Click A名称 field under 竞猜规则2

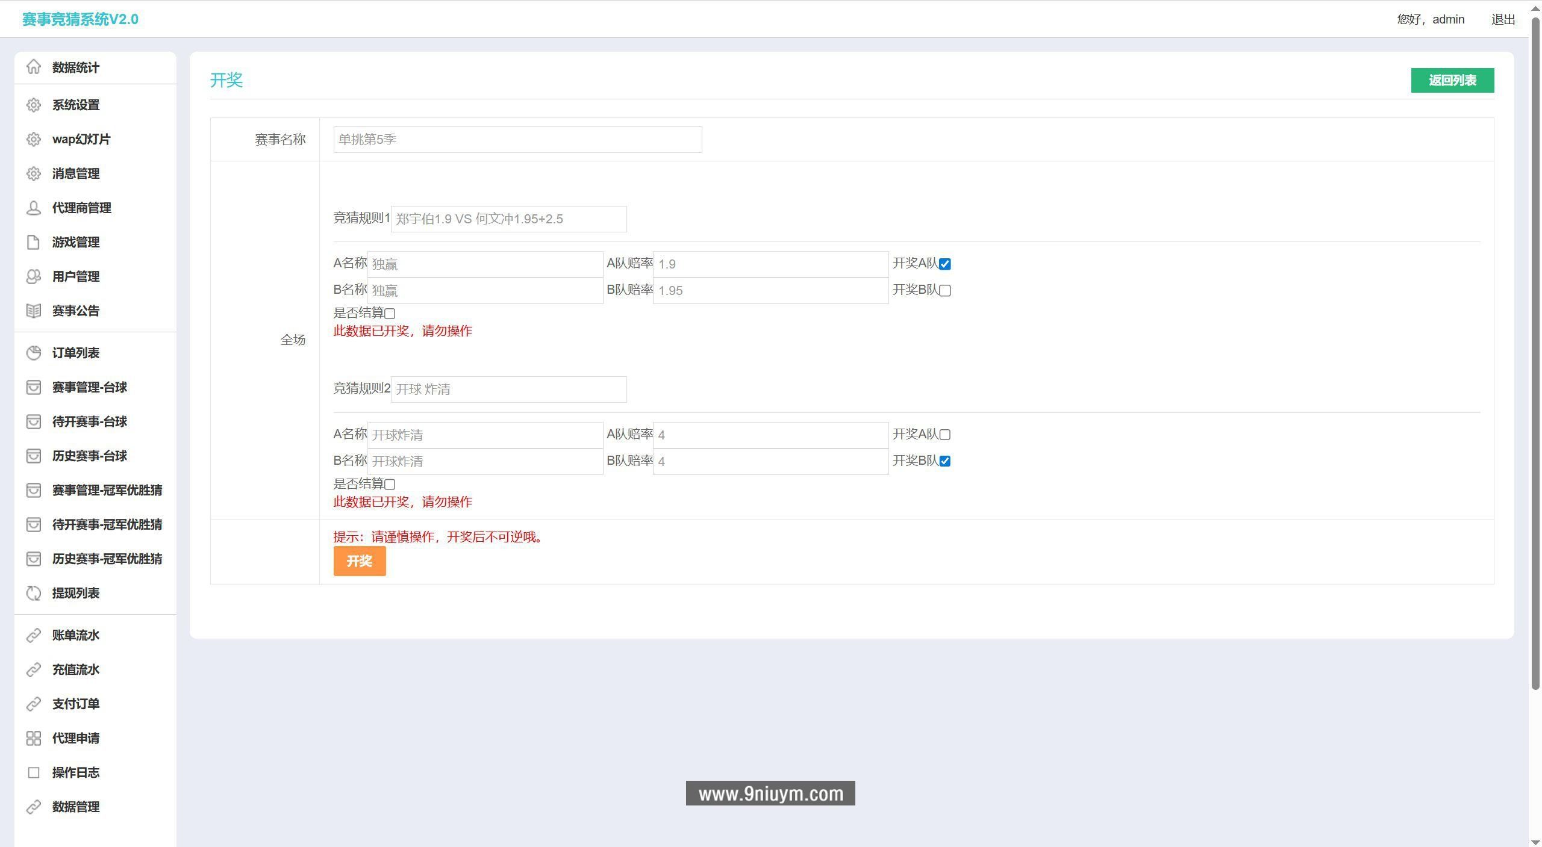coord(485,435)
